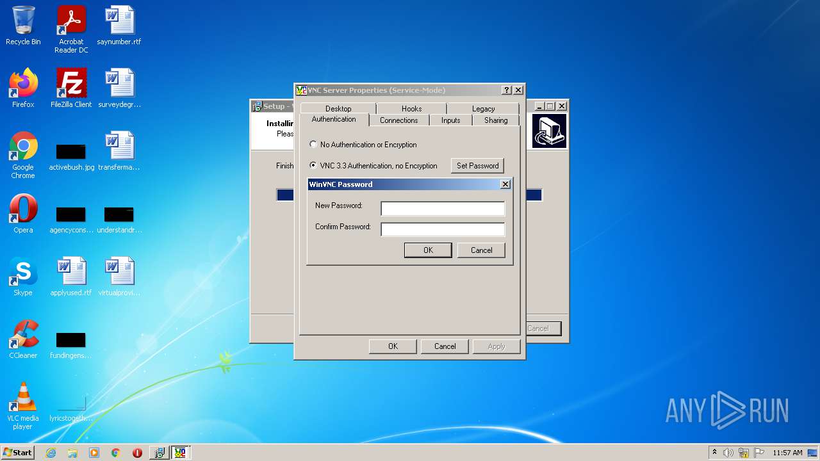Confirm the WinVNC Password dialog with OK
Viewport: 820px width, 461px height.
pos(428,250)
